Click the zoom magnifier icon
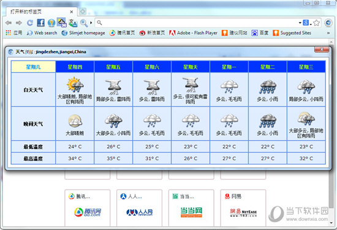Viewport: 337px width, 230px height. [84, 23]
